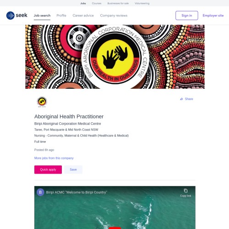
Task: Open the video title 'Welcome to Biripi Country'
Action: point(76,192)
